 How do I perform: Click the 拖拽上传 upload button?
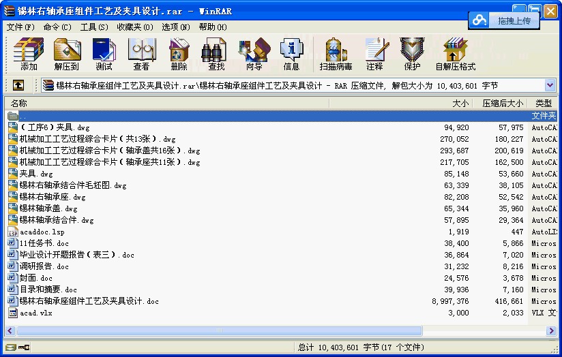click(x=505, y=21)
